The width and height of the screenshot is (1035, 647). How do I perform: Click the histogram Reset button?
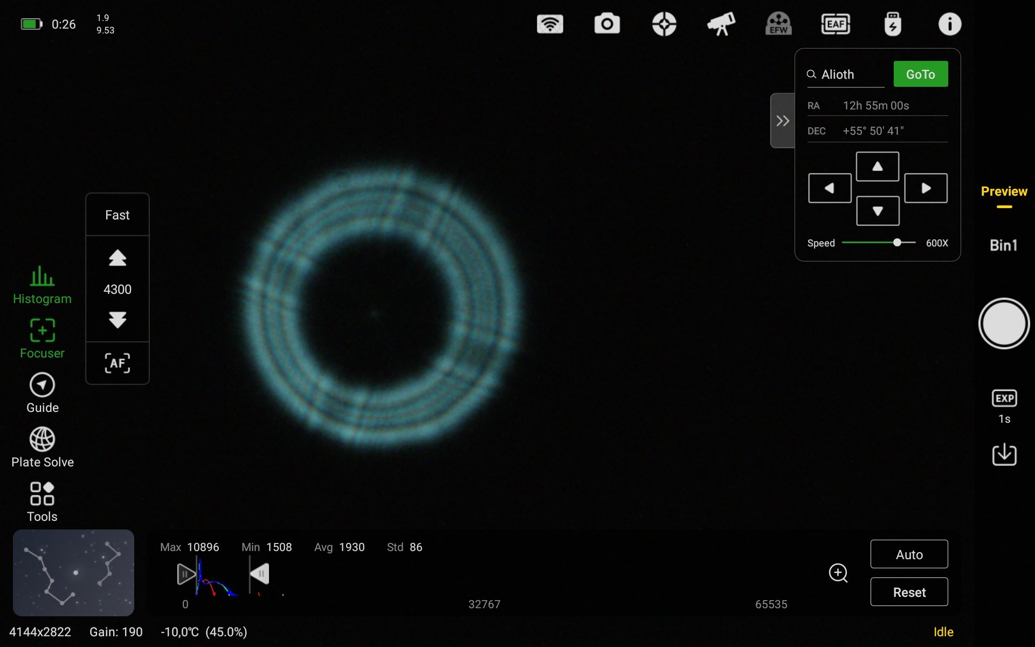point(909,592)
